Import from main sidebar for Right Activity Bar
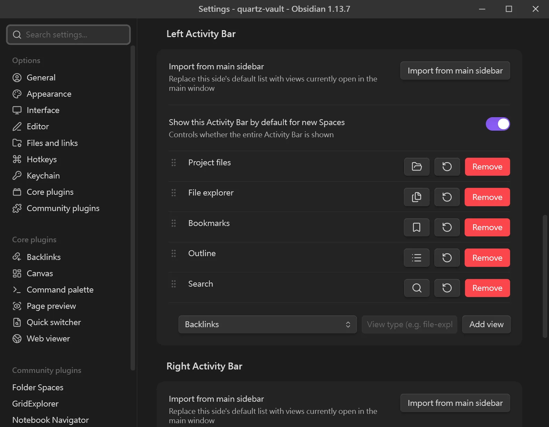The image size is (549, 427). point(455,403)
